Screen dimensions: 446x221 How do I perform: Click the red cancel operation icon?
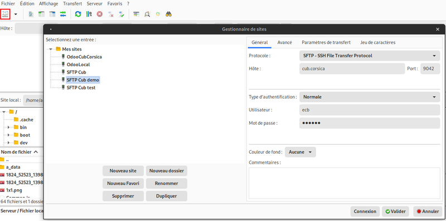tap(100, 14)
